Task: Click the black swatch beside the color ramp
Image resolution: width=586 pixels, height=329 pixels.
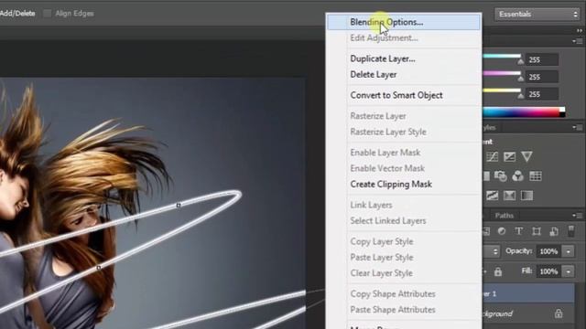Action: [562, 115]
